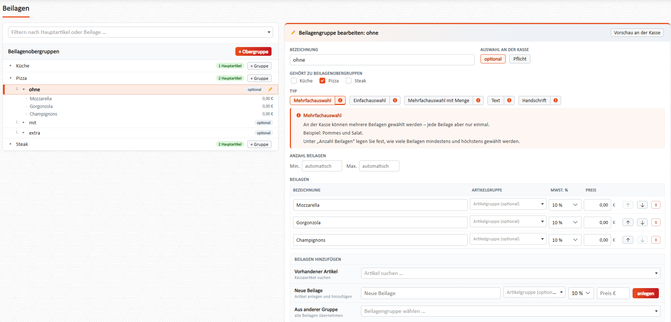Expand the Küche group in tree
Viewport: 671px width, 322px height.
[x=11, y=66]
